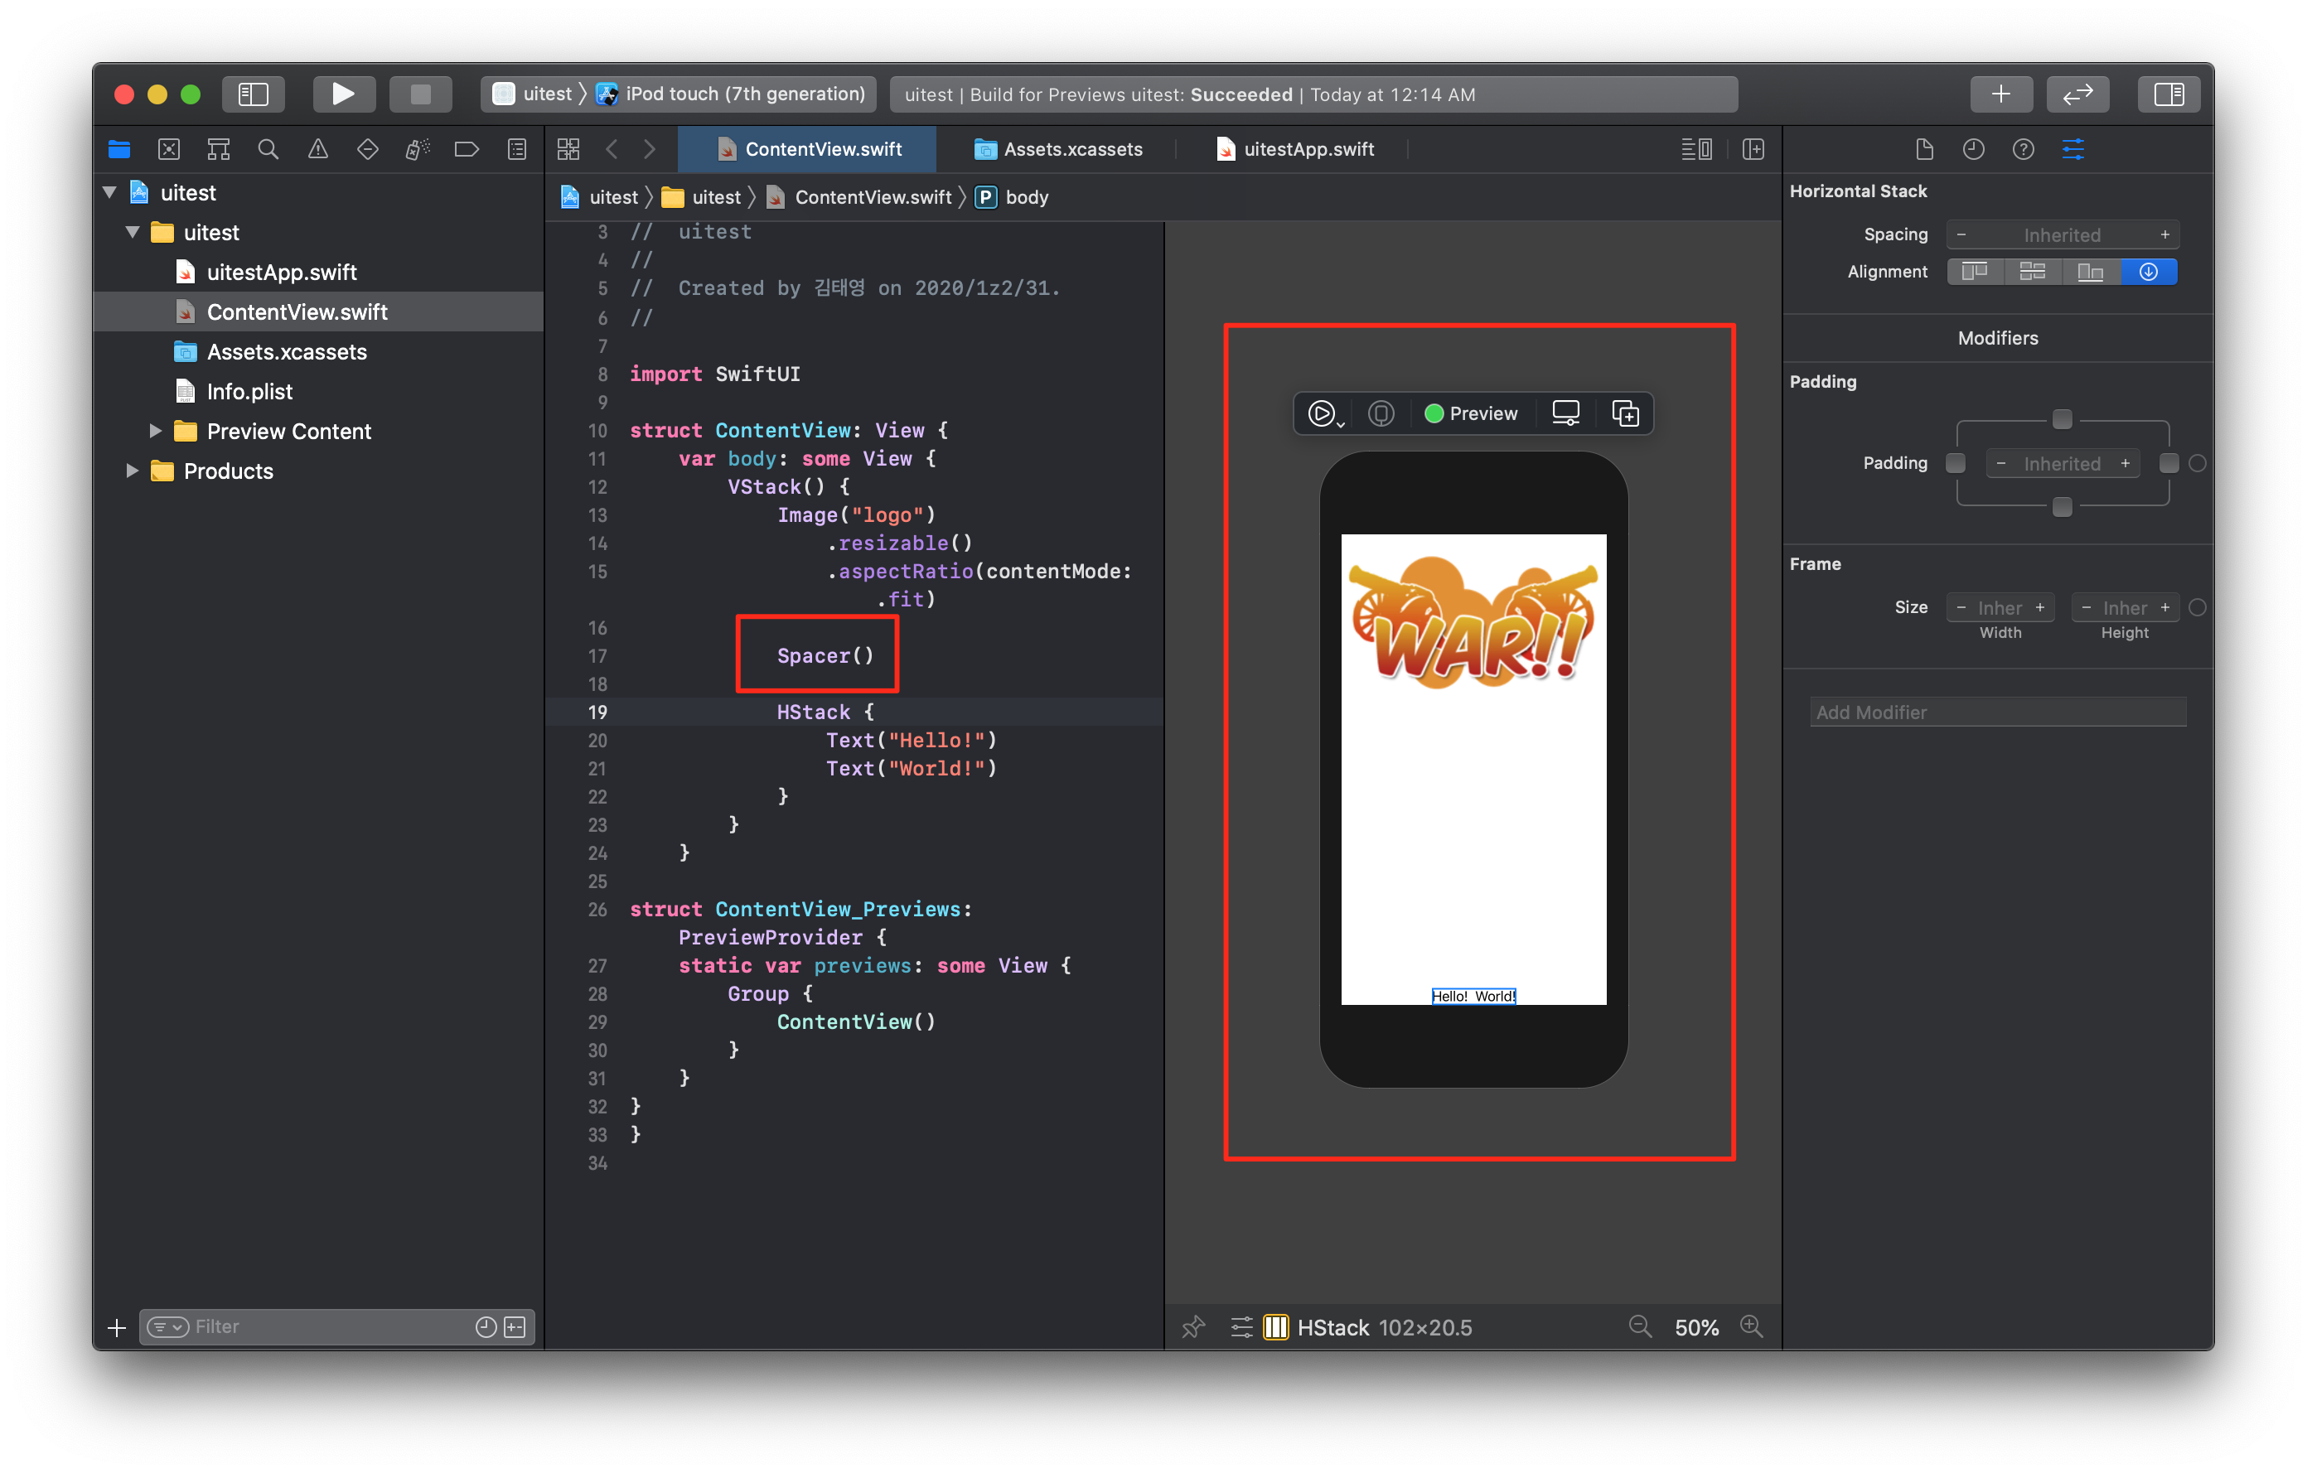Open the Issue navigator warning icon

[317, 149]
